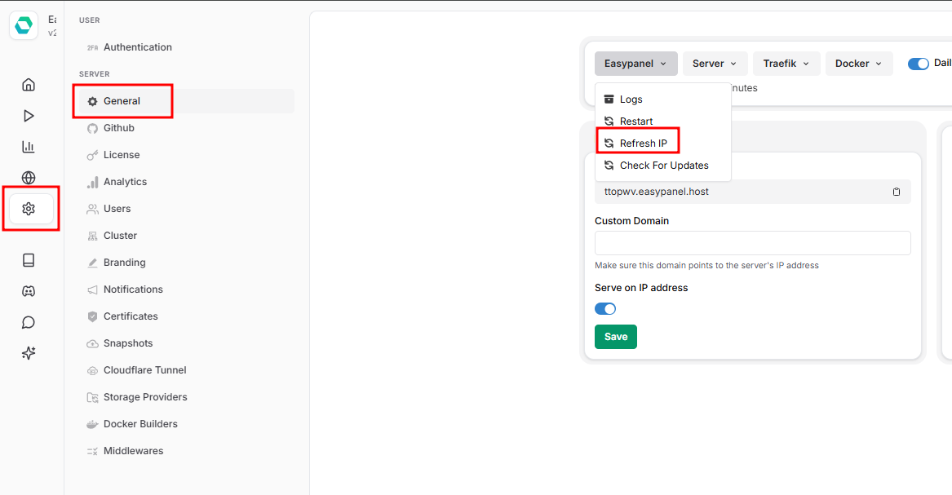This screenshot has width=952, height=495.
Task: Open the Certificates settings page
Action: (x=186, y=316)
